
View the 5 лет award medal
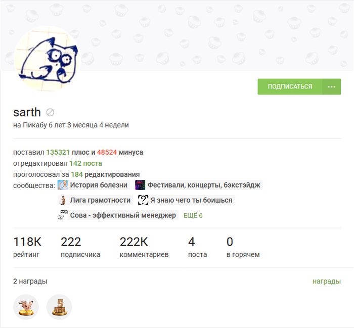click(59, 307)
